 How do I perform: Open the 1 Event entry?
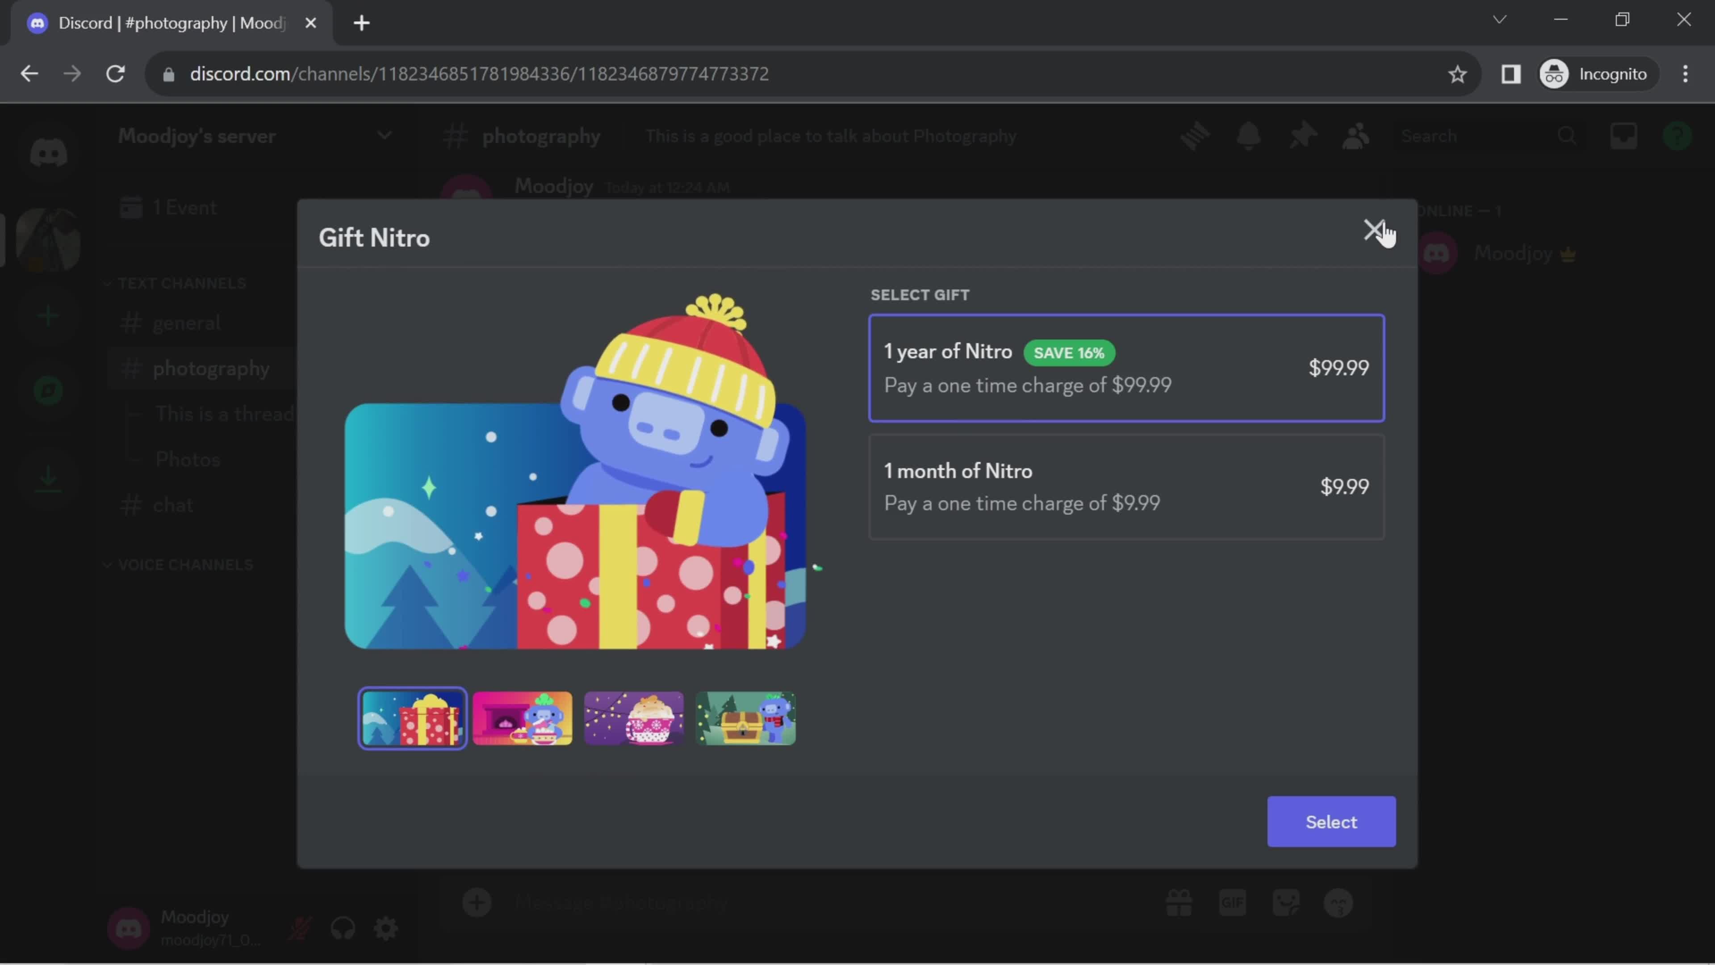[x=169, y=208]
